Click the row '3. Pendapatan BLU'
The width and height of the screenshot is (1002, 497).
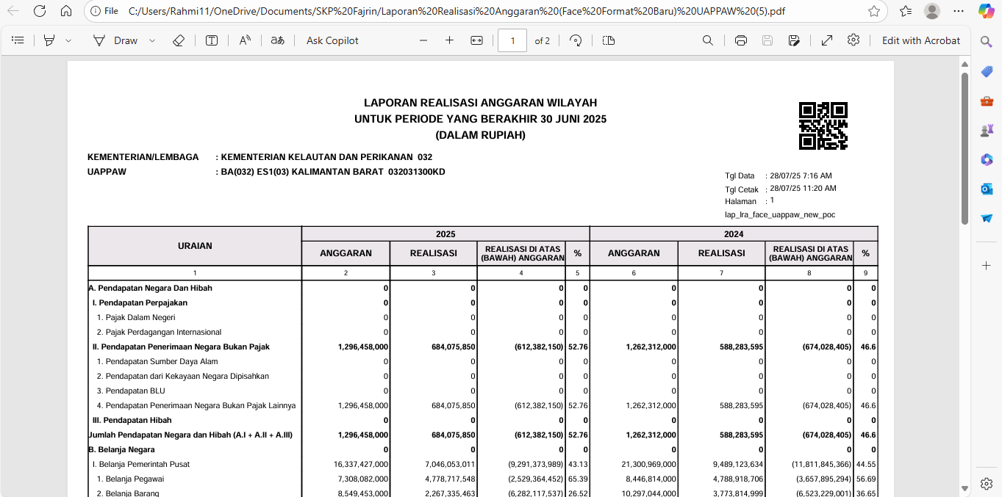pyautogui.click(x=482, y=391)
